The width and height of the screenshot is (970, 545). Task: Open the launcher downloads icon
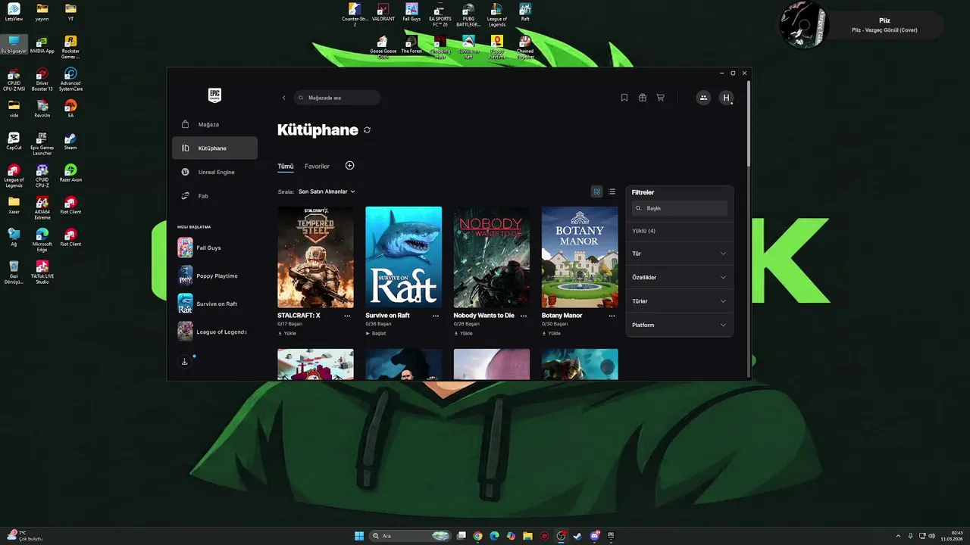[x=184, y=362]
